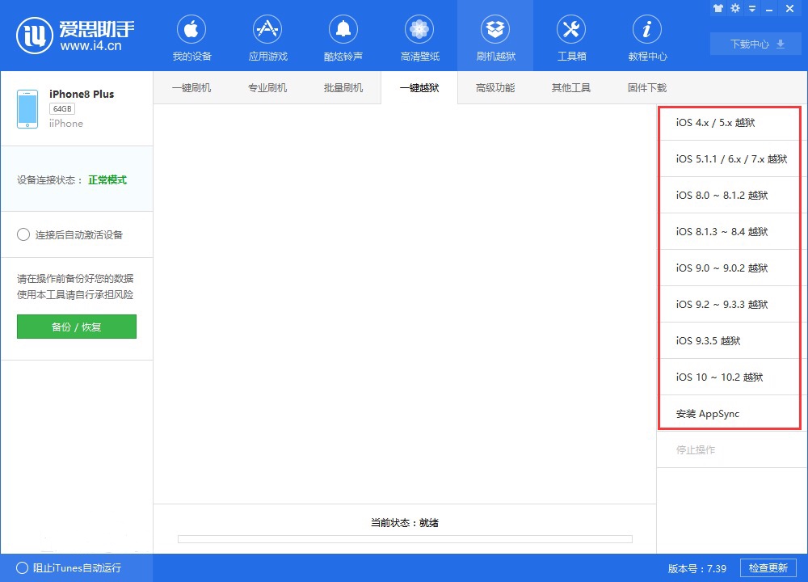Open the 工具箱 toolbox section
808x582 pixels.
[x=571, y=39]
